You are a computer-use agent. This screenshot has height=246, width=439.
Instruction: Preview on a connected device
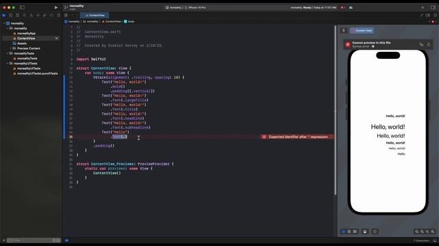375,232
